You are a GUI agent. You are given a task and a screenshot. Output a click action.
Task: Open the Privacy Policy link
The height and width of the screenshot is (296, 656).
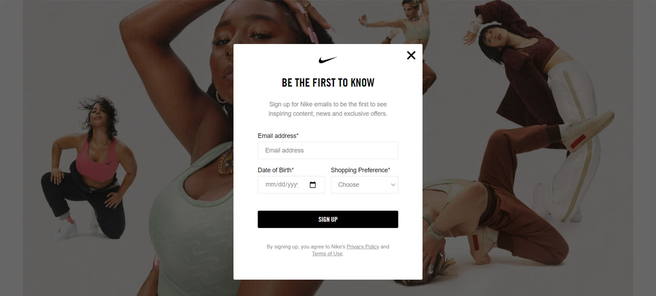pos(363,246)
